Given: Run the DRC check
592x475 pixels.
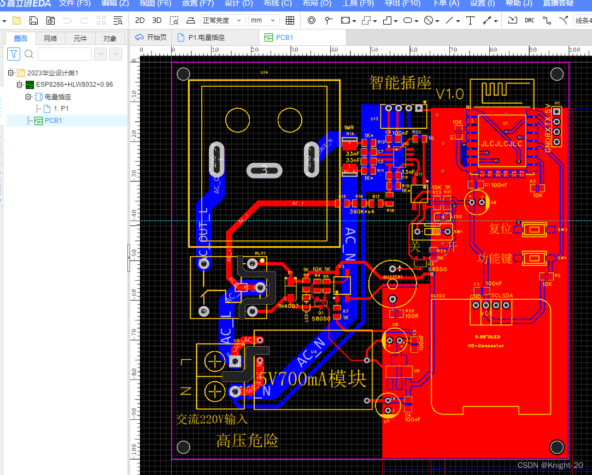Looking at the screenshot, I should coord(529,20).
